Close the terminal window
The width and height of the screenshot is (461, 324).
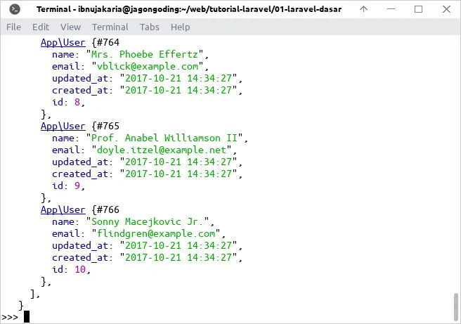[x=446, y=9]
